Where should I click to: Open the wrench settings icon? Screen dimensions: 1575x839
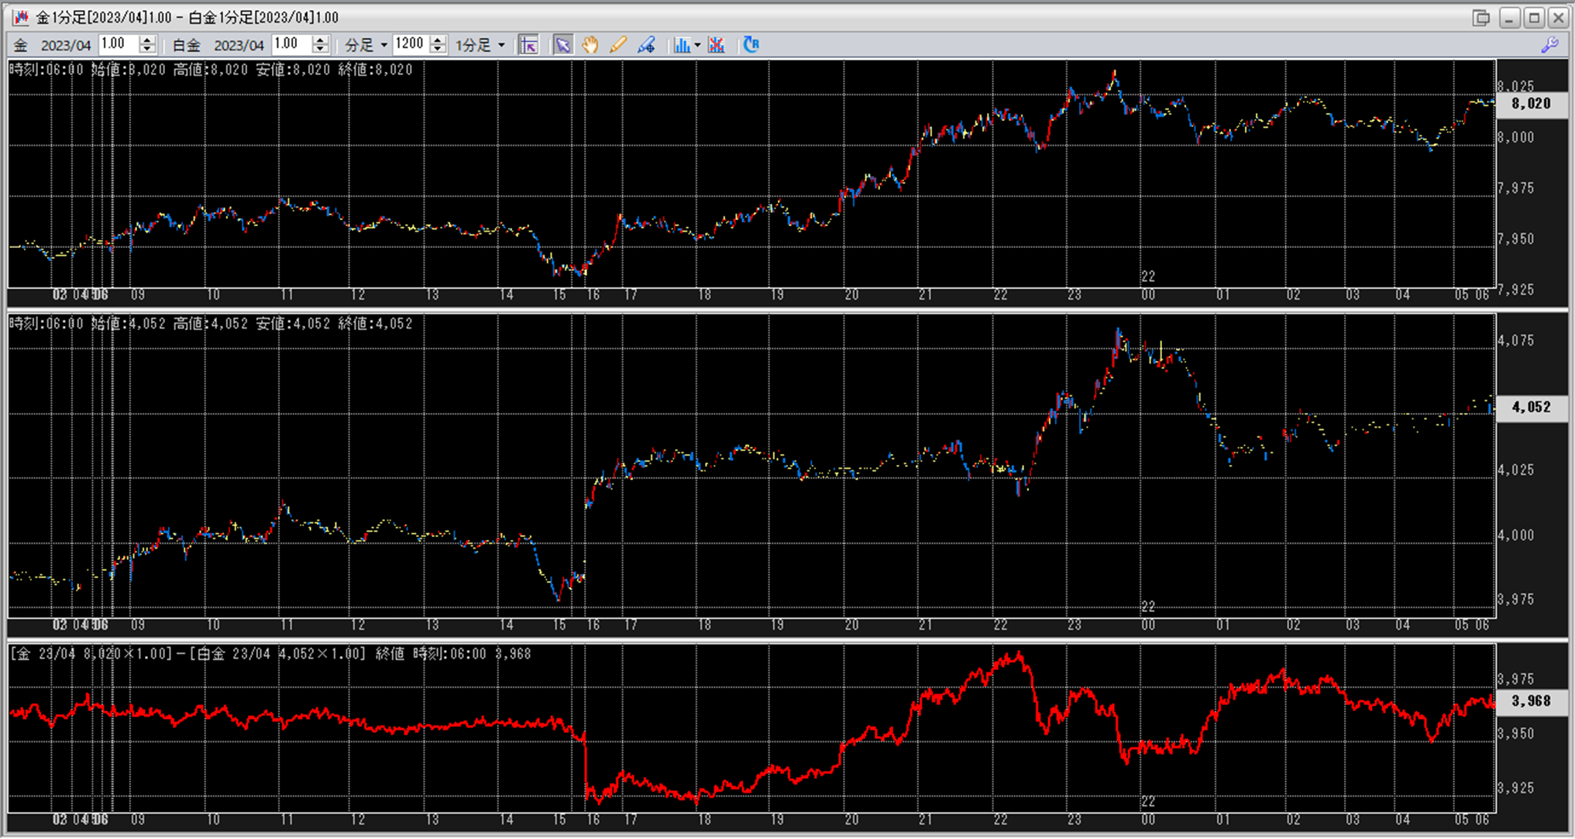(x=1549, y=45)
